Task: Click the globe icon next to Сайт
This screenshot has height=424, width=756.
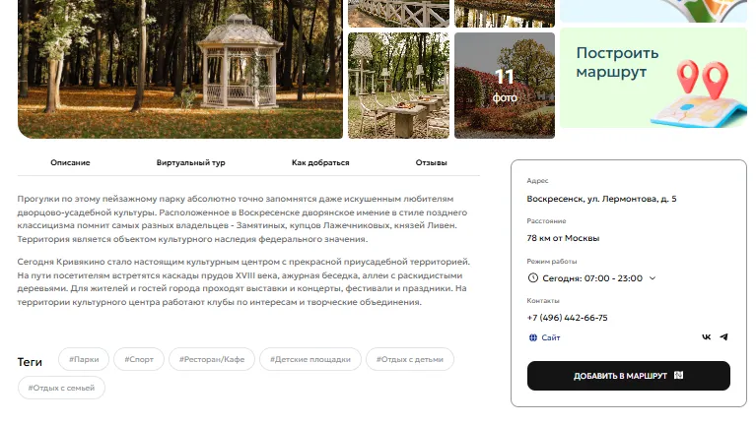Action: pyautogui.click(x=533, y=337)
